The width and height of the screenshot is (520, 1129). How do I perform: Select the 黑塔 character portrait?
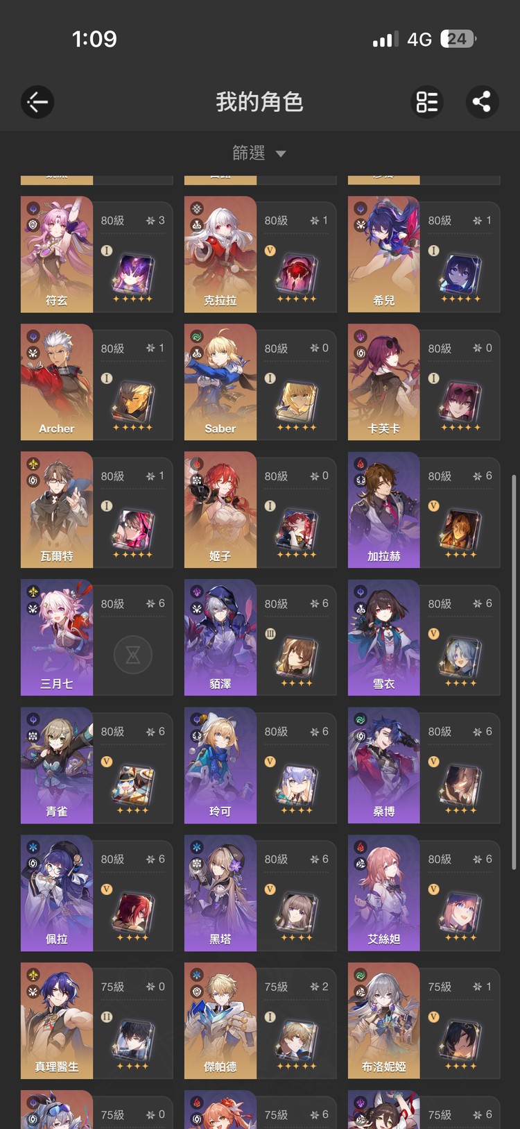pos(220,893)
